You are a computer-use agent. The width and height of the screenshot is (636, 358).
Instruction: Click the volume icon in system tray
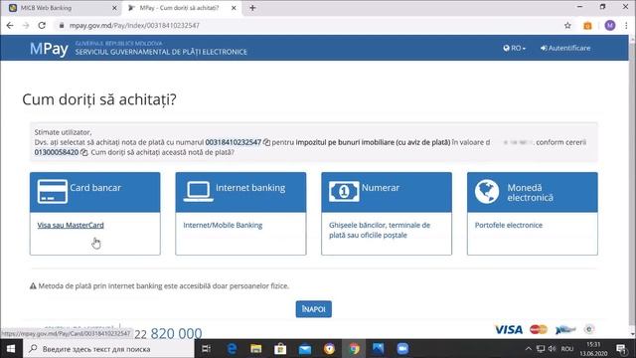553,349
